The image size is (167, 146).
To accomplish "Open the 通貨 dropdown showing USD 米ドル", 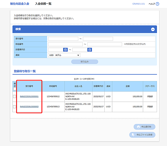I will tap(64, 55).
